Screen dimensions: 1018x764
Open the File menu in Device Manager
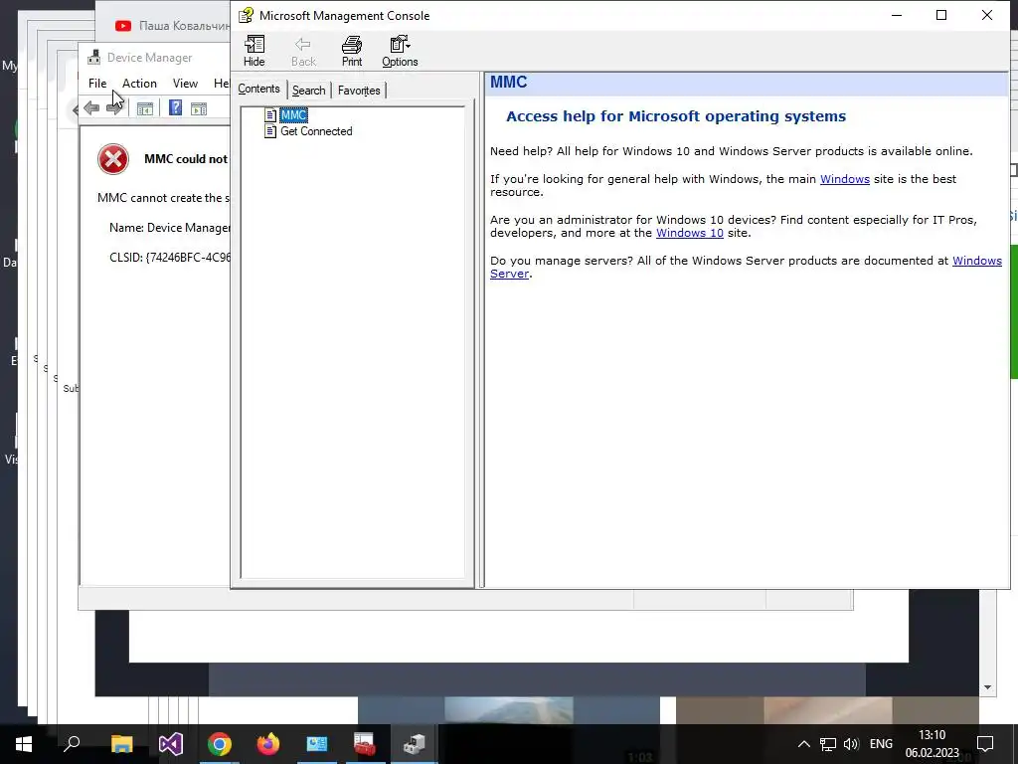pyautogui.click(x=97, y=84)
